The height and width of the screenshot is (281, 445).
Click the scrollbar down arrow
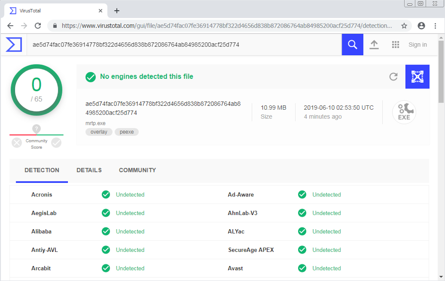tap(441, 277)
